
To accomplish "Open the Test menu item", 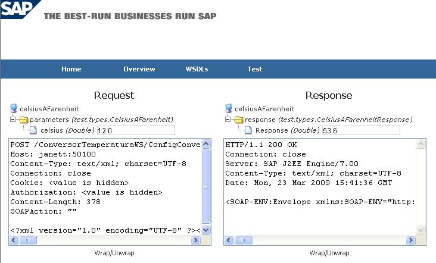I will [x=255, y=69].
